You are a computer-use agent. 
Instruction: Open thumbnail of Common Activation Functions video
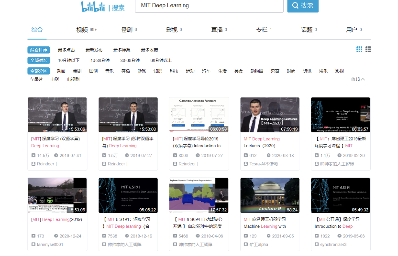click(199, 115)
